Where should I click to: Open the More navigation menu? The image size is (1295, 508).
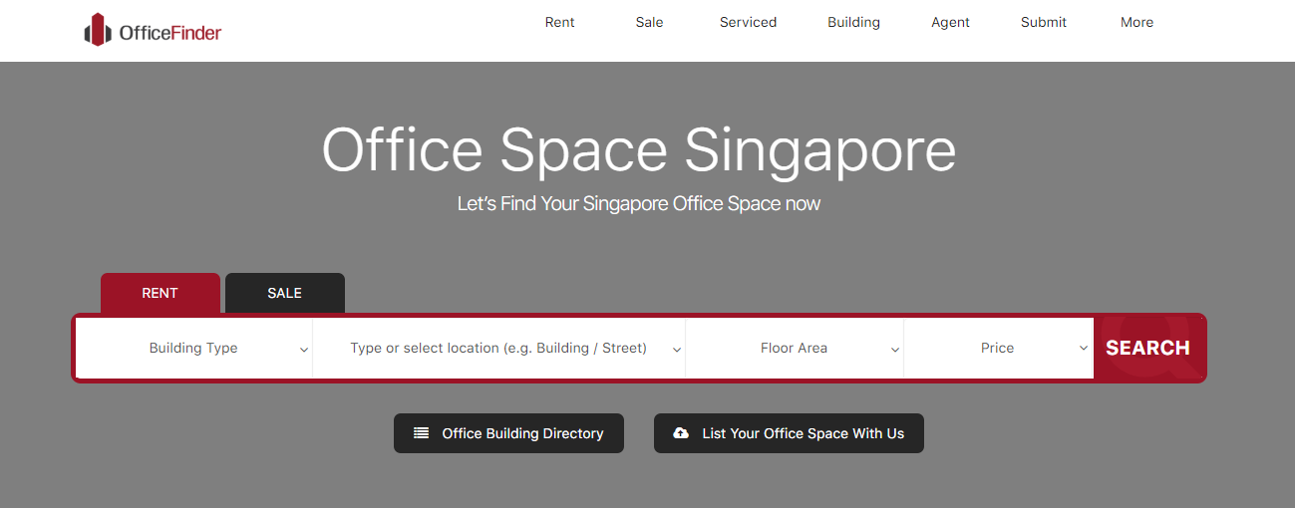tap(1136, 22)
